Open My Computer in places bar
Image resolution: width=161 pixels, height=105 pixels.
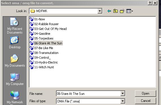(15, 79)
